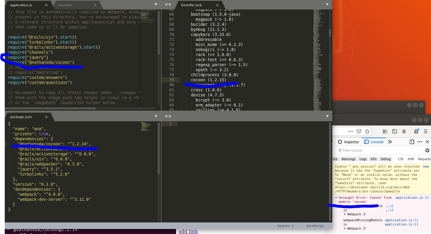Toggle Info filter in console
This screenshot has height=234, width=431.
coord(373,159)
